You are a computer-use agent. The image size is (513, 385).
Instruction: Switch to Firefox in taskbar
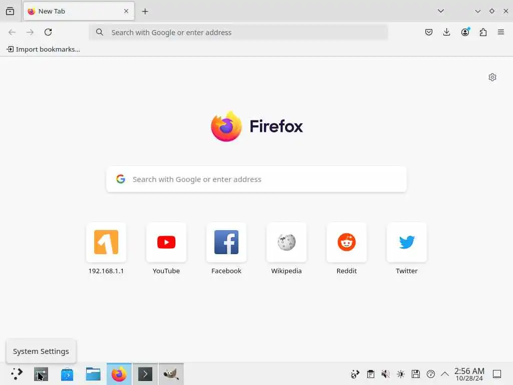119,374
